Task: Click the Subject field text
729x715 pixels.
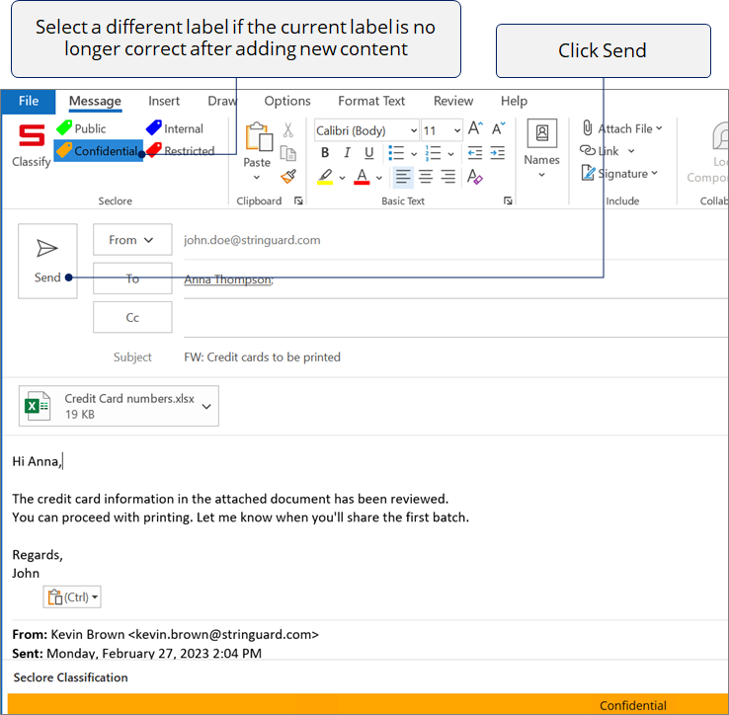Action: point(262,357)
